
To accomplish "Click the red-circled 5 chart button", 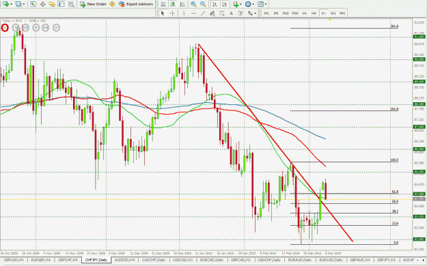I will coord(5,27).
